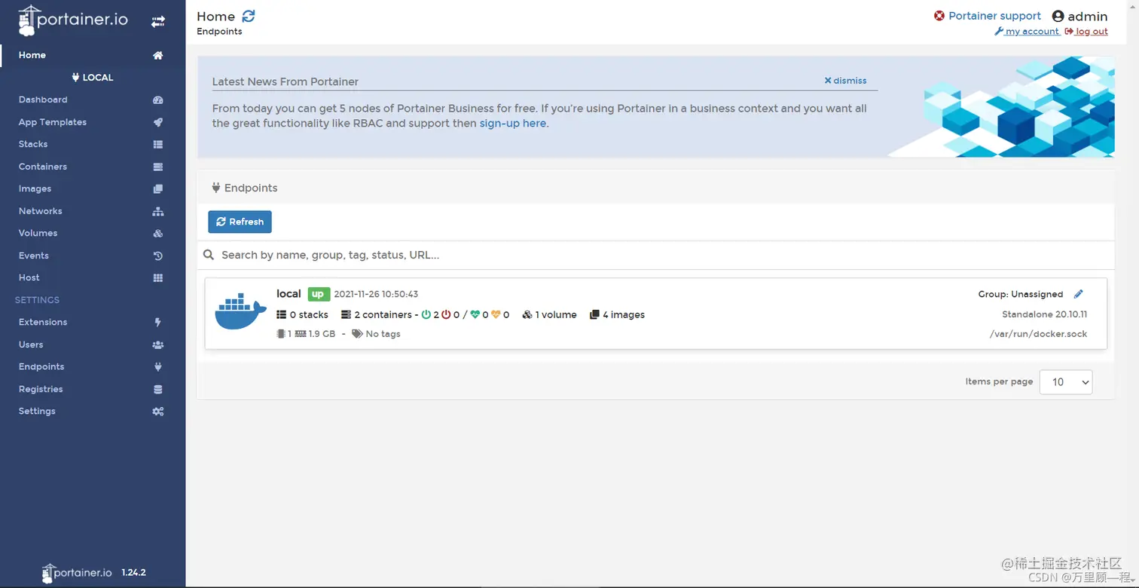The width and height of the screenshot is (1139, 588).
Task: Click the Portainer 1.24.2 version footer
Action: coord(93,573)
